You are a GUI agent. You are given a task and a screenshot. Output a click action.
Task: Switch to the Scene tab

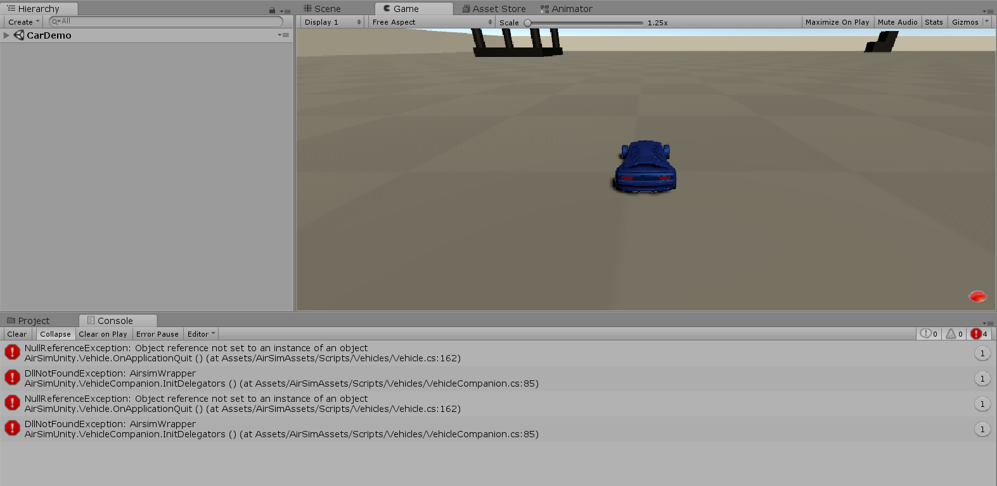322,9
